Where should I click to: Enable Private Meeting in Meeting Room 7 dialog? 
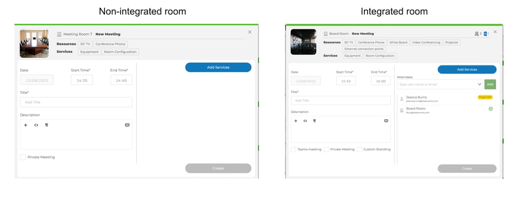click(x=23, y=157)
